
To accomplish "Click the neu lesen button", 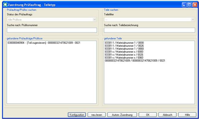I will [x=96, y=115].
